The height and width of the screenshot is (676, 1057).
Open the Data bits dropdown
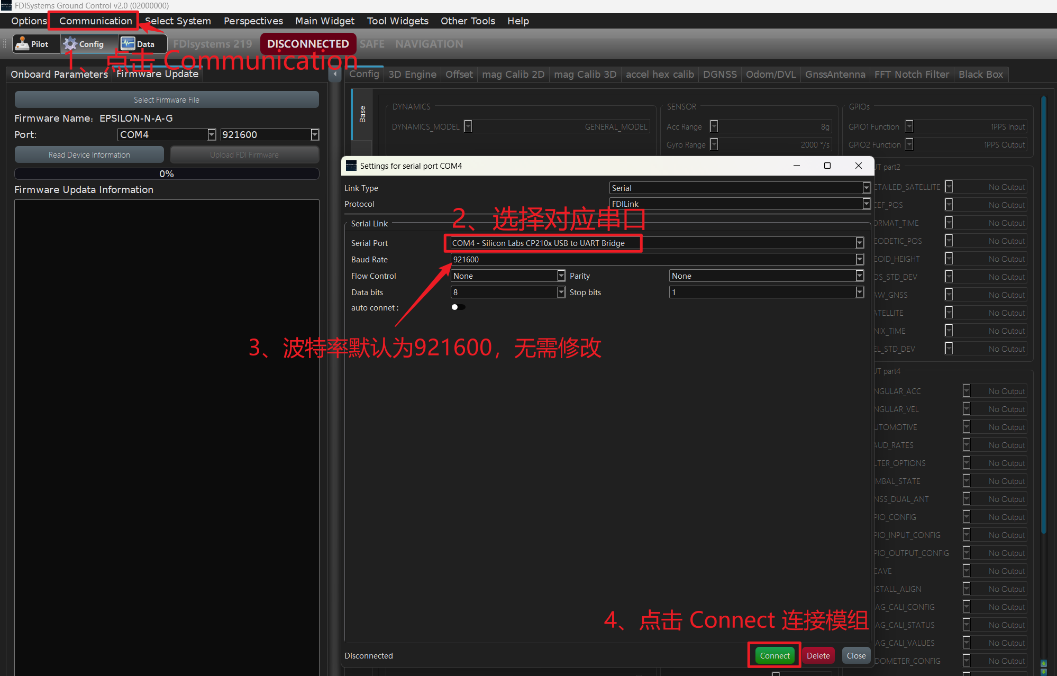[x=508, y=292]
